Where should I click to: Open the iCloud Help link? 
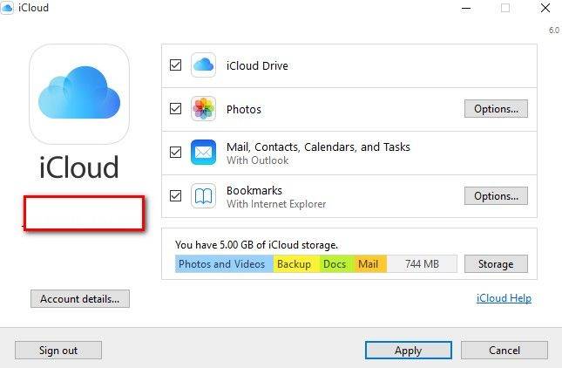tap(504, 298)
